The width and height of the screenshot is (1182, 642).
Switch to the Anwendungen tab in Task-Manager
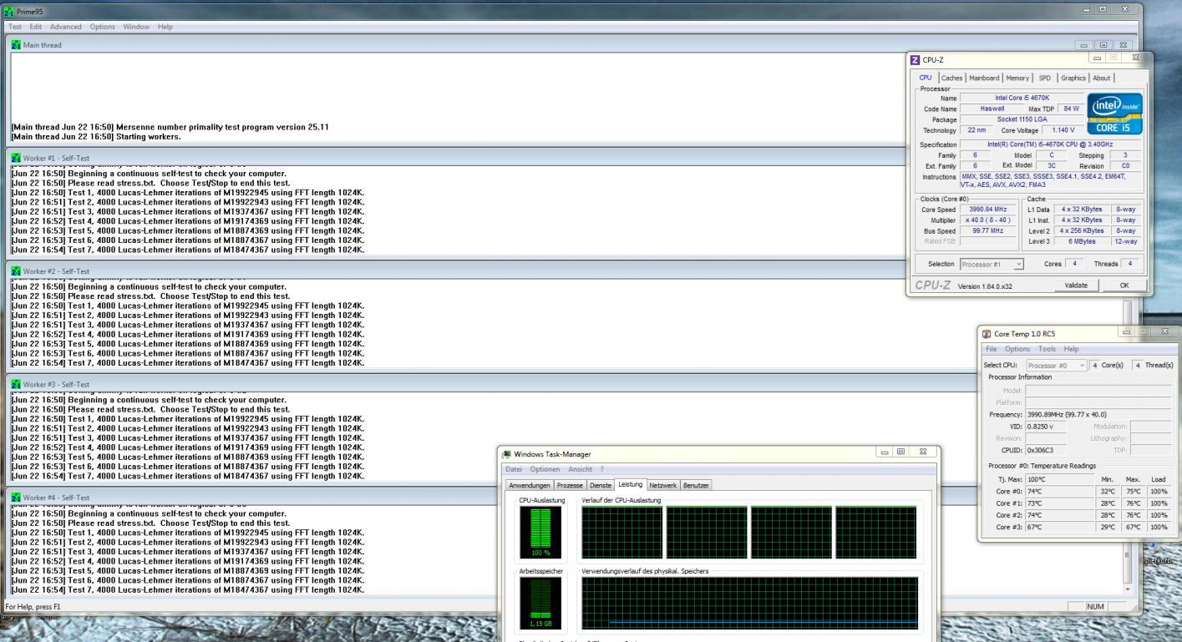[530, 485]
